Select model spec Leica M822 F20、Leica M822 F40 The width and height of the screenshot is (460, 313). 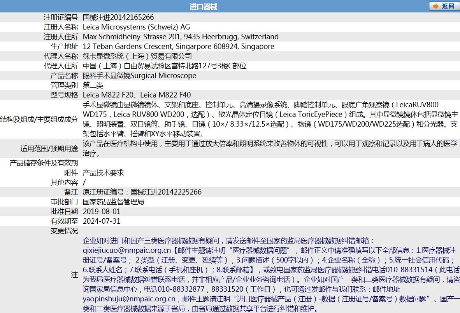tap(137, 95)
